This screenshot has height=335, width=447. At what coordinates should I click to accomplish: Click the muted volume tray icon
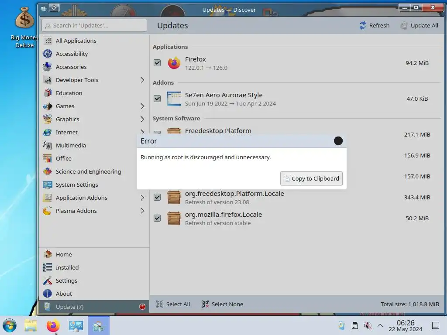pyautogui.click(x=368, y=325)
